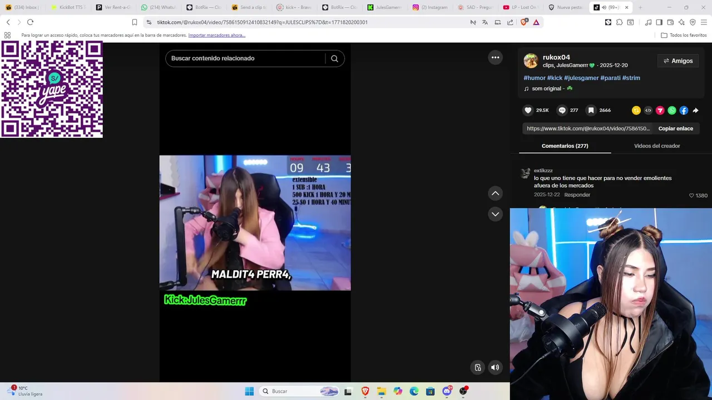Get embed code via the code icon
Viewport: 712px width, 400px height.
click(x=648, y=111)
